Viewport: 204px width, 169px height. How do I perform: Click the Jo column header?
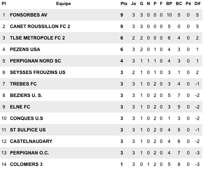133,4
